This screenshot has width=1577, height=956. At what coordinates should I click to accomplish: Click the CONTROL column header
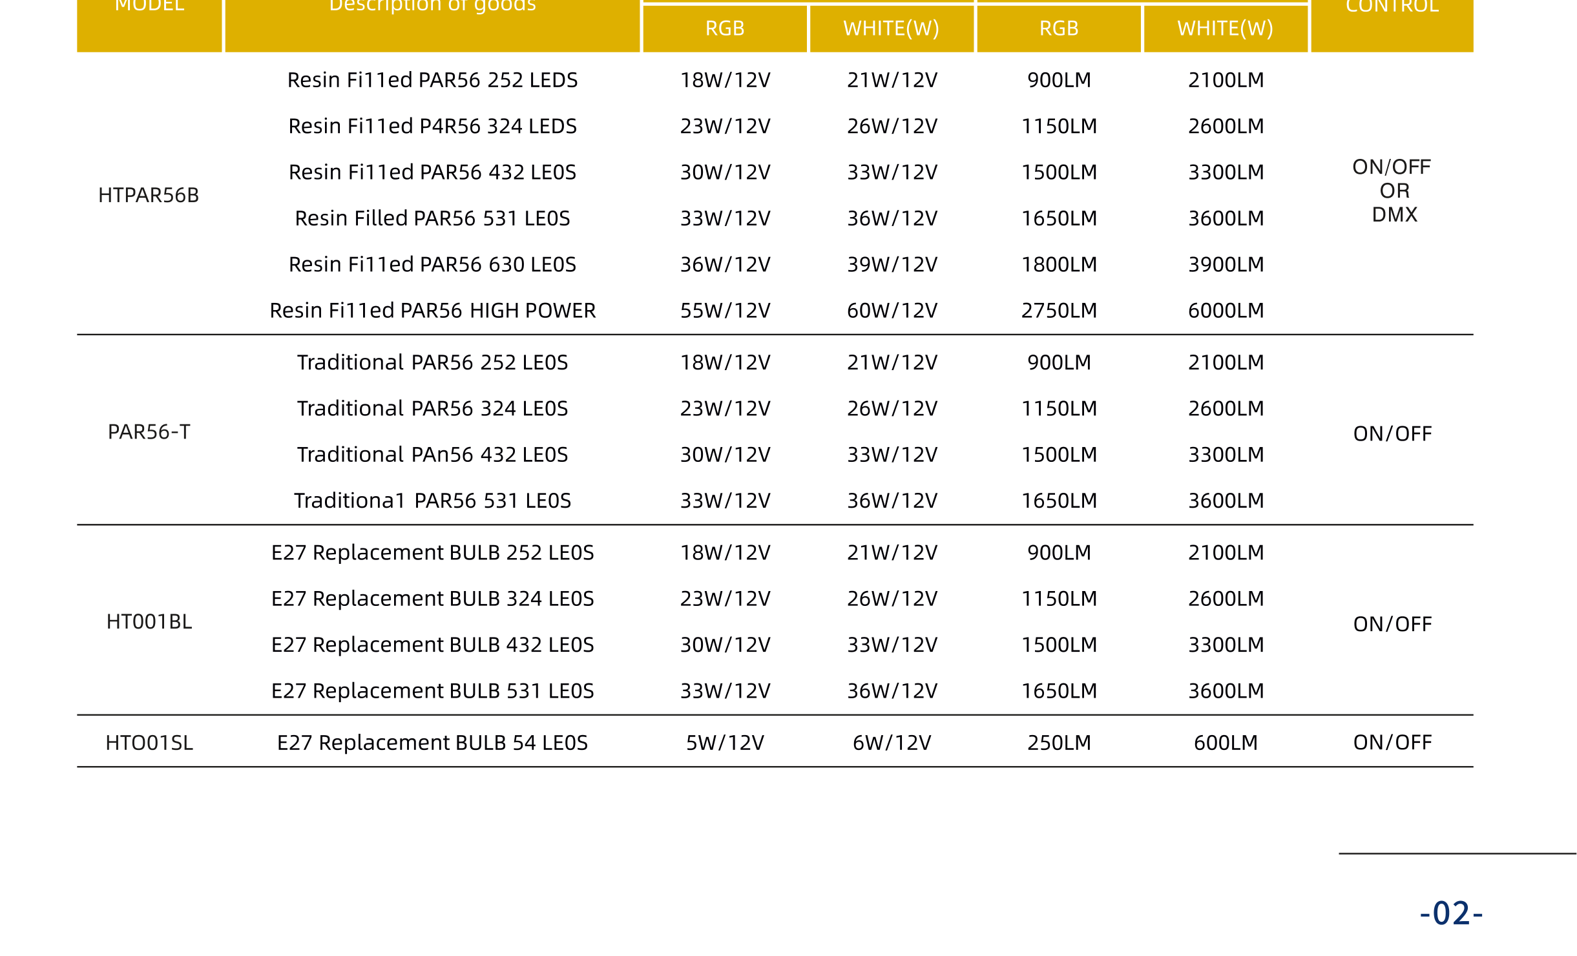point(1392,8)
